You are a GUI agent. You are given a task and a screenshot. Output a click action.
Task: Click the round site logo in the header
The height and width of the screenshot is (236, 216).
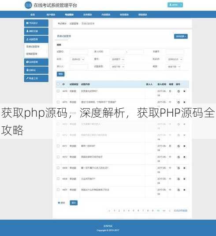click(x=28, y=5)
